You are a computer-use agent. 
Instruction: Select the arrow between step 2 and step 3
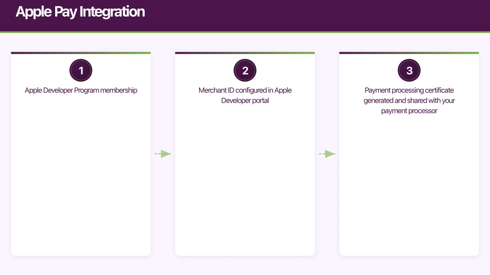click(327, 154)
